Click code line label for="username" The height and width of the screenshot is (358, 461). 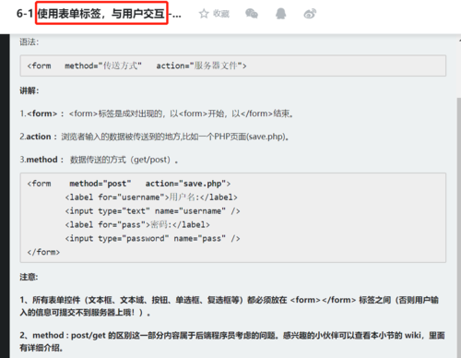tap(151, 197)
